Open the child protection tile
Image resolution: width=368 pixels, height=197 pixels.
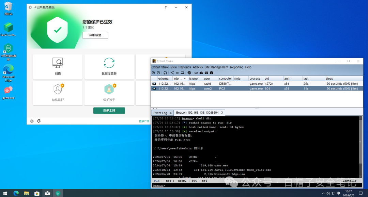(x=109, y=93)
